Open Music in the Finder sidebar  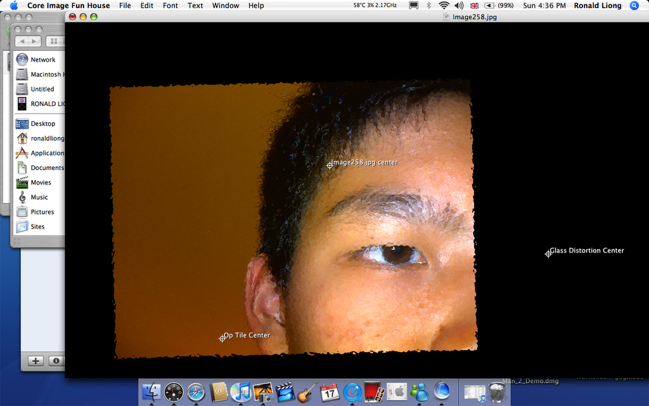click(39, 197)
